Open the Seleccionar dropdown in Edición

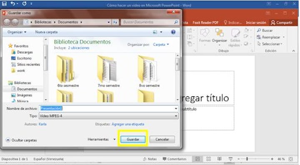[270, 44]
